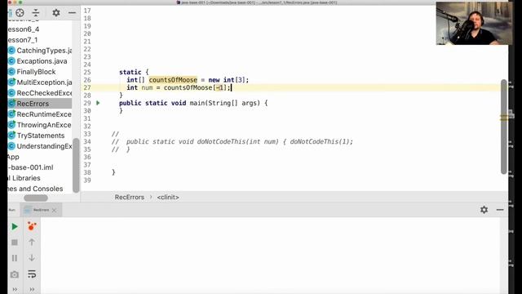The height and width of the screenshot is (294, 522).
Task: Click the pause output icon
Action: point(15,258)
